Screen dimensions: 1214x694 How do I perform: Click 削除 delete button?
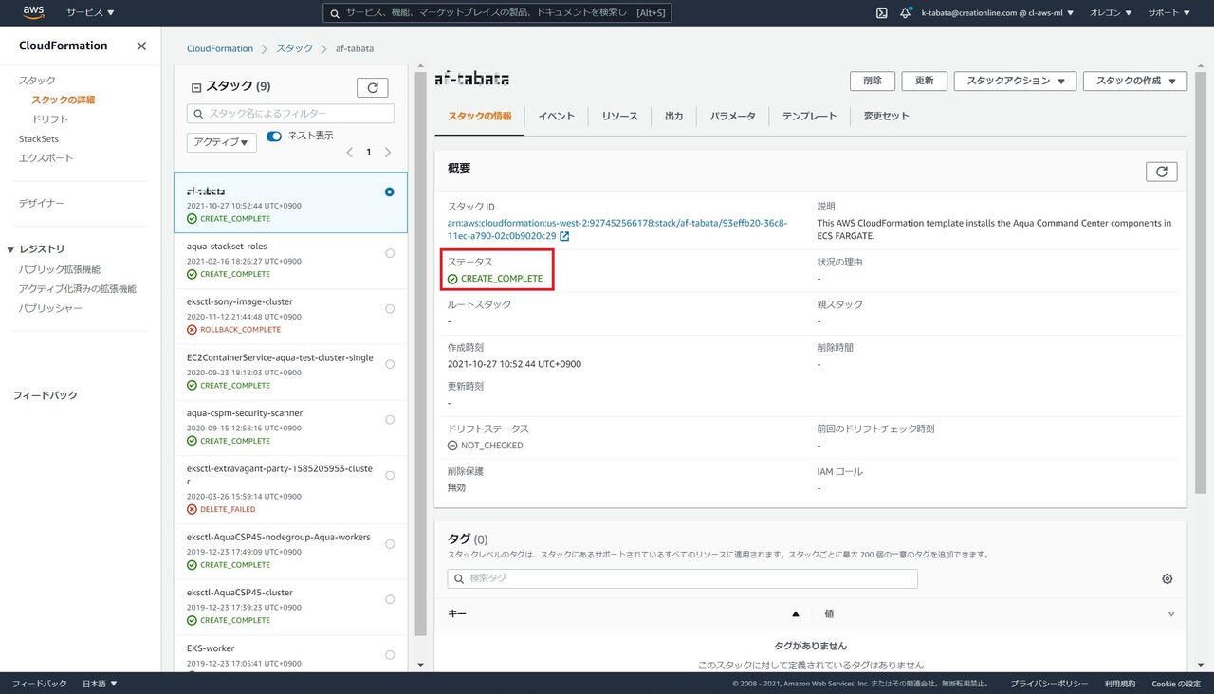pos(873,81)
